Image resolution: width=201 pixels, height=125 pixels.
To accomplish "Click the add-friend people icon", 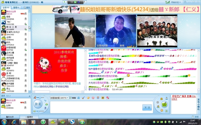I will tap(158, 107).
